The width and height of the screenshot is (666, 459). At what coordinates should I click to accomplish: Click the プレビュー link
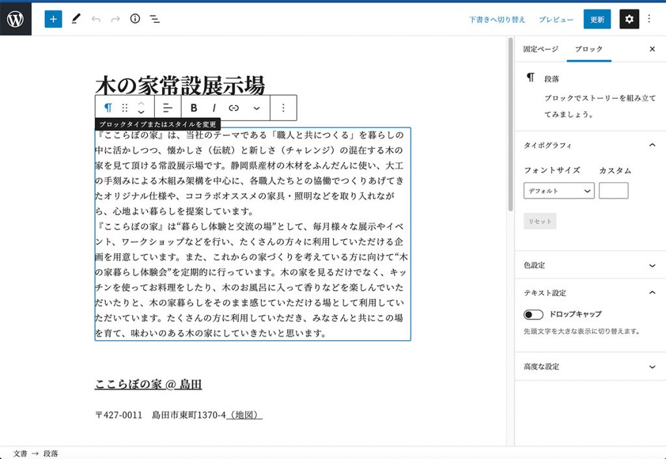(x=556, y=19)
